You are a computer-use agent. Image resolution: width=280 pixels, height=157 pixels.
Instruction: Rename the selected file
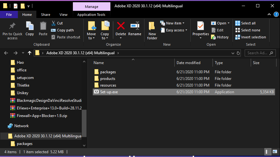pos(135,29)
